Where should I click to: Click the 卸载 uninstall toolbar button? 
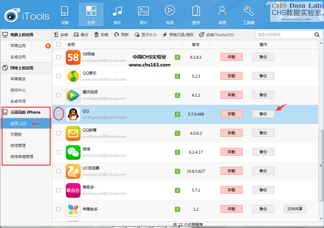pos(101,35)
